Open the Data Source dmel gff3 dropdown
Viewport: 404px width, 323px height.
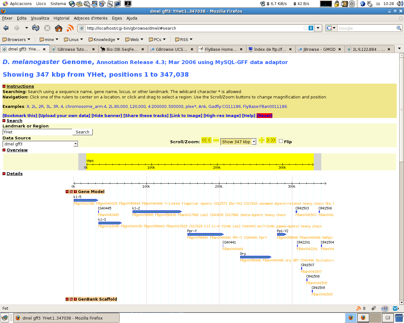(x=40, y=144)
